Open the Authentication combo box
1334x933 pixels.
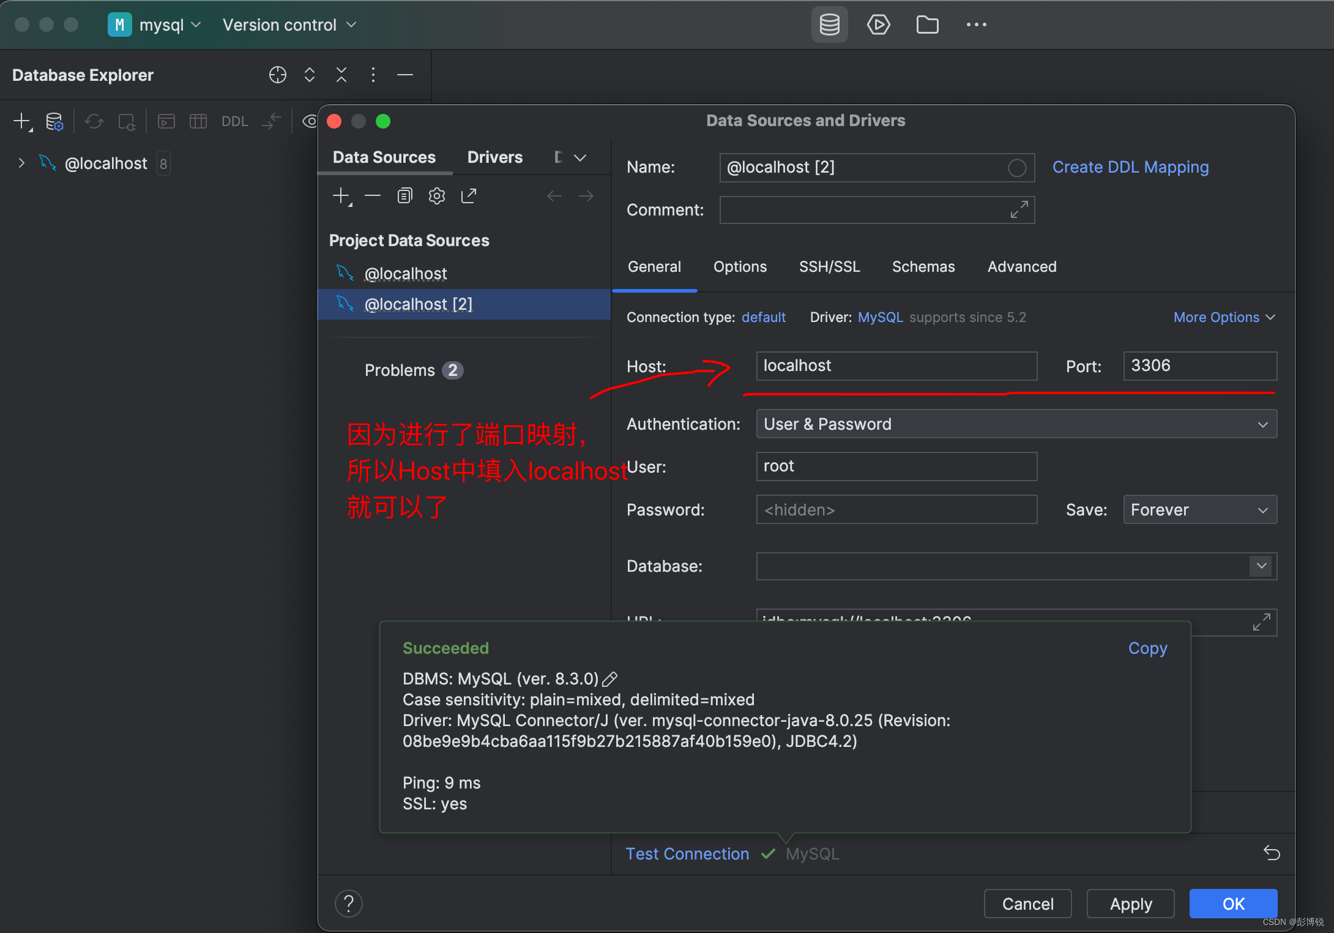(1016, 424)
